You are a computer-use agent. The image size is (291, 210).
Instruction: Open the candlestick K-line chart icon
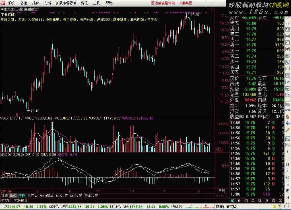pos(288,49)
